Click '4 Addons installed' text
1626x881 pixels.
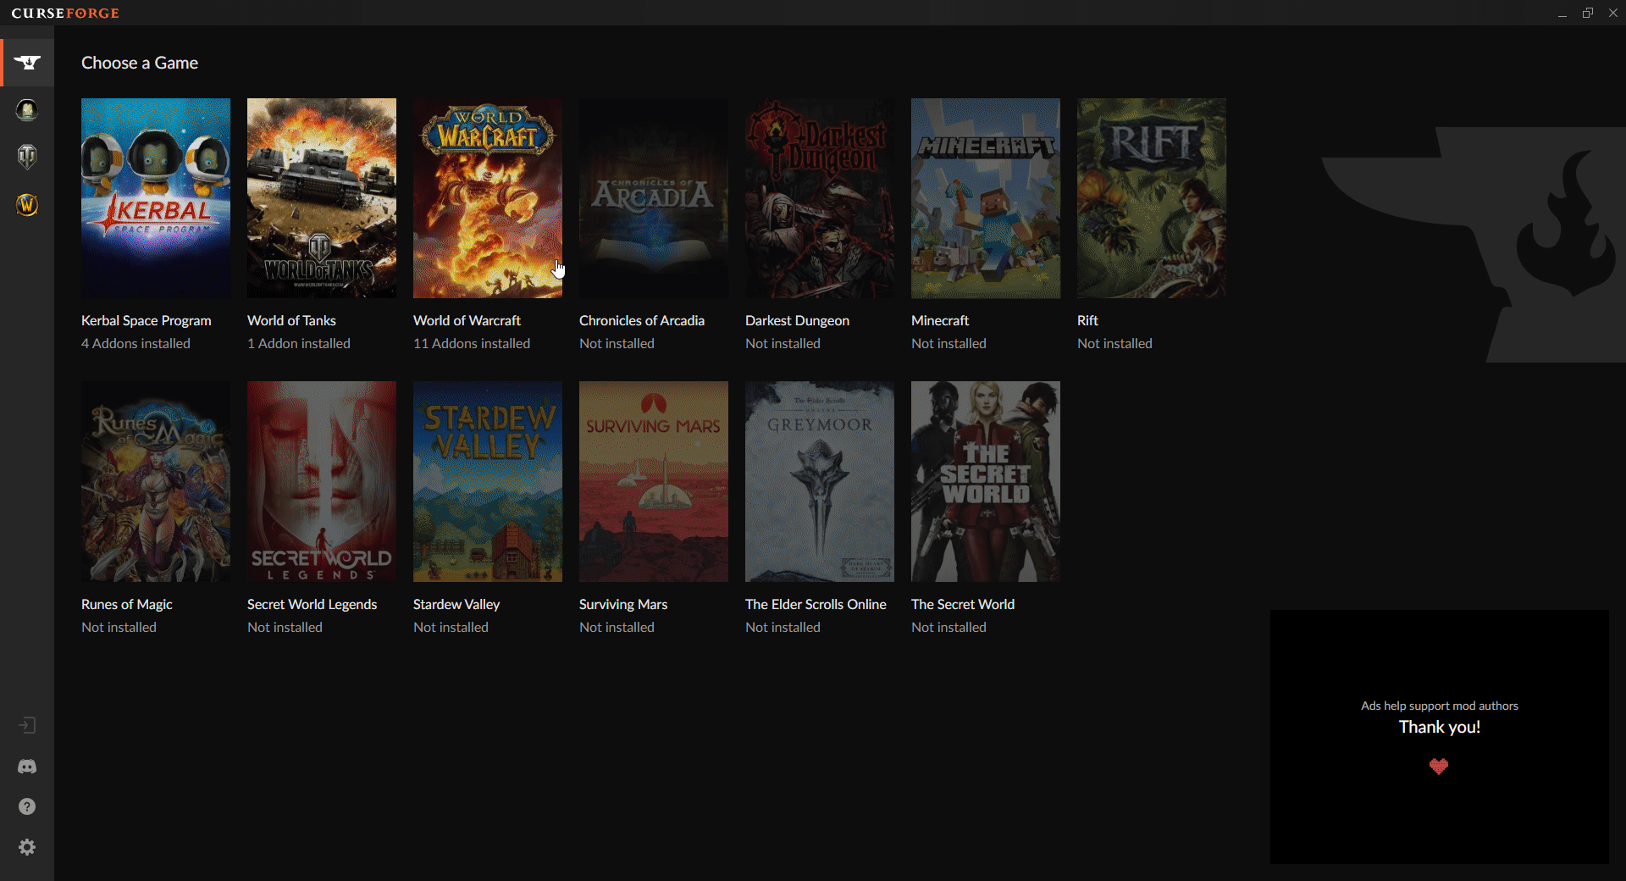pyautogui.click(x=135, y=344)
